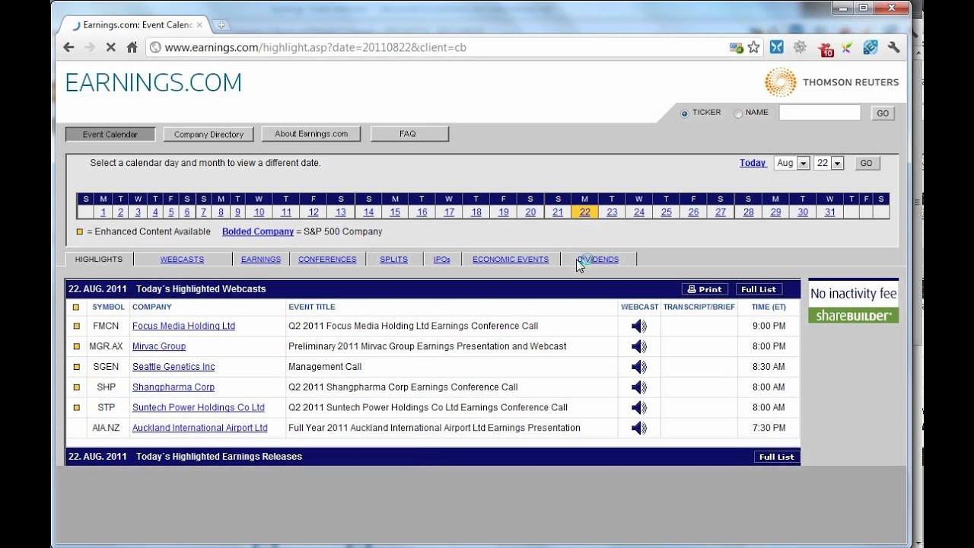Click the browser forward arrow
This screenshot has width=974, height=548.
tap(89, 47)
